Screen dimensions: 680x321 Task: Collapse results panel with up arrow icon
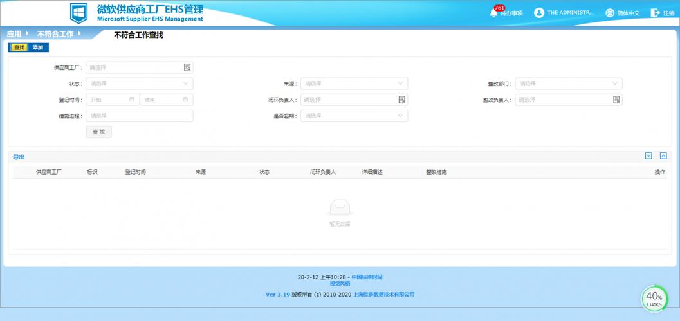pos(663,156)
